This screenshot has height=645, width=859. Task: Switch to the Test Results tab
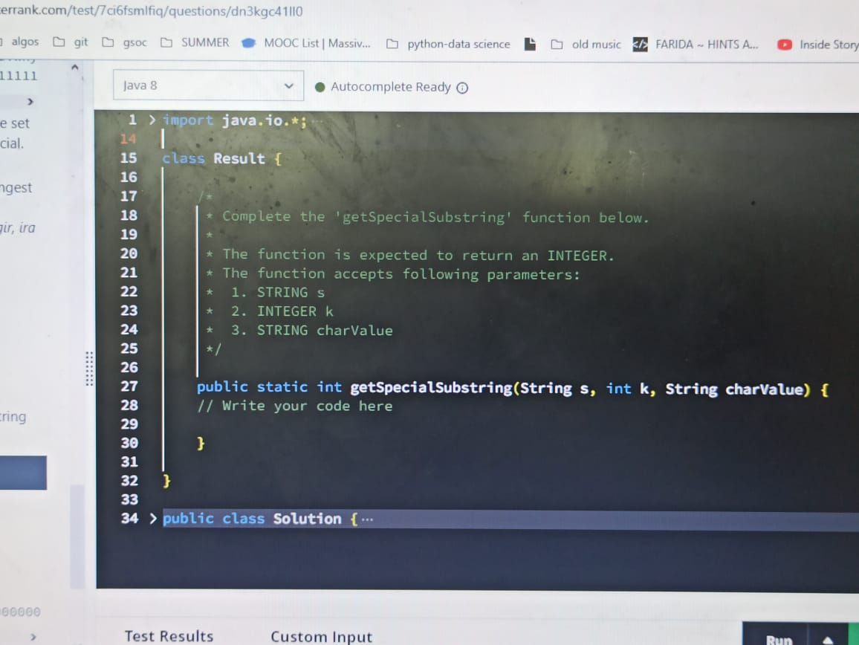(x=169, y=635)
